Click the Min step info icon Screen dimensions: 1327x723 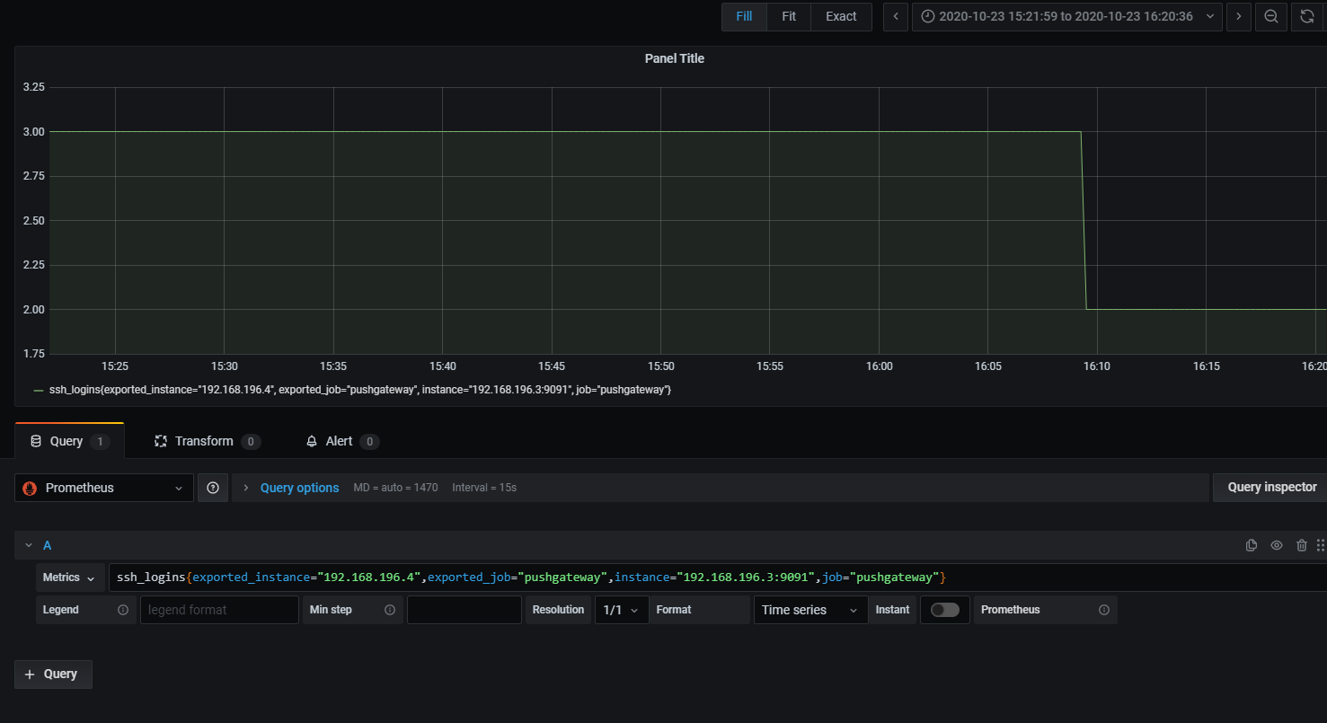pos(390,610)
